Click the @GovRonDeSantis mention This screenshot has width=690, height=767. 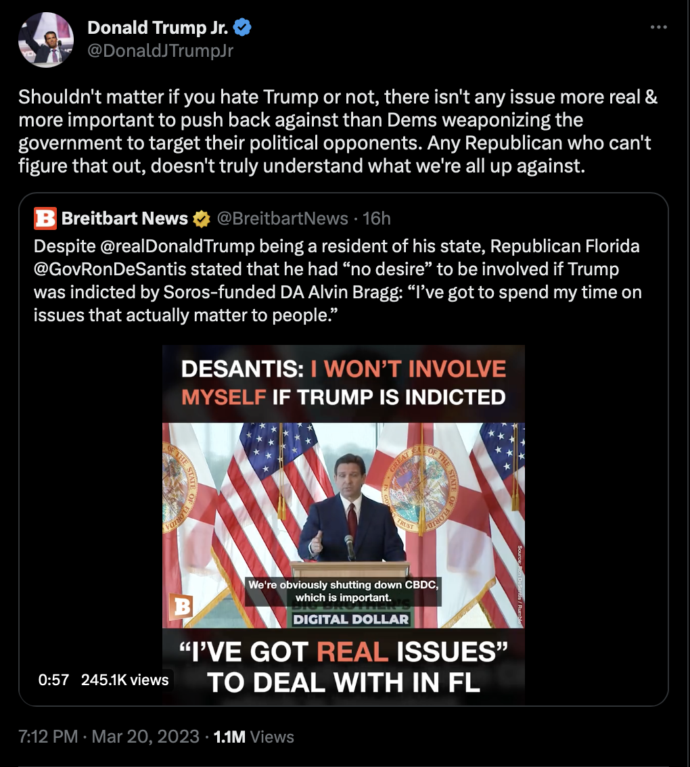coord(110,269)
